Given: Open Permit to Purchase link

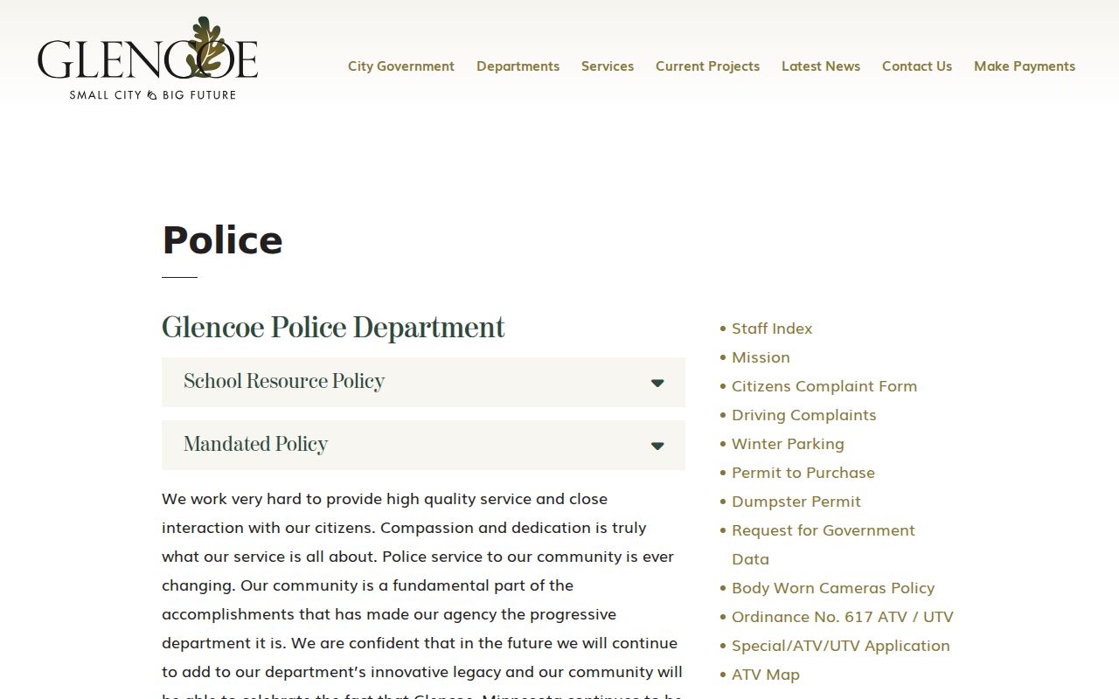Looking at the screenshot, I should [803, 473].
